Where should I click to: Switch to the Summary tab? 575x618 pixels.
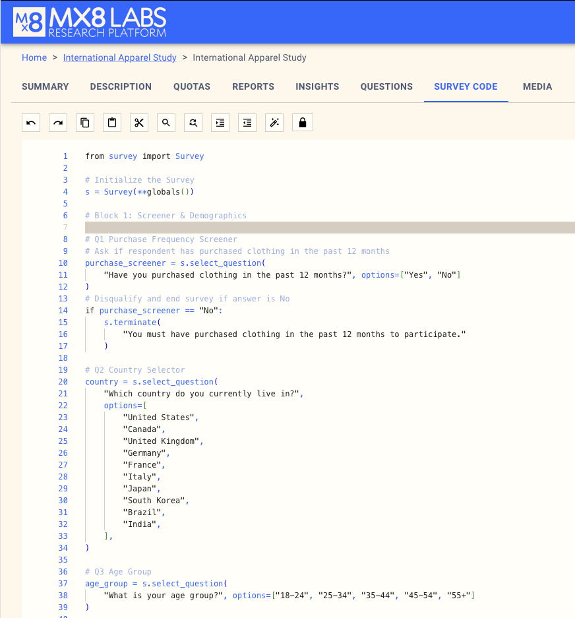pos(45,86)
